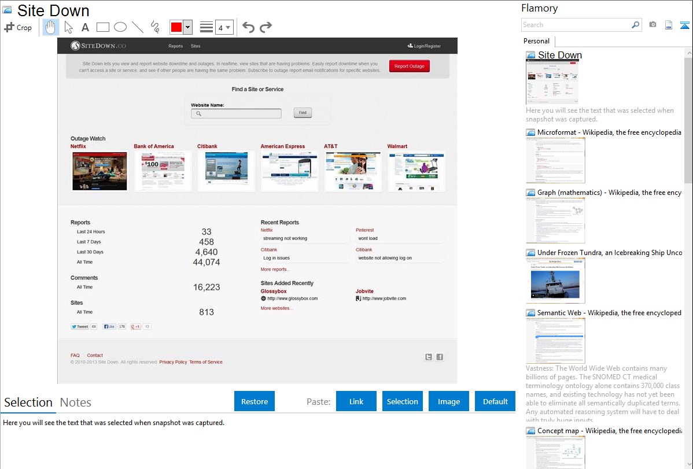Open the Graph (mathematics) snapshot thumbnail

pos(555,220)
